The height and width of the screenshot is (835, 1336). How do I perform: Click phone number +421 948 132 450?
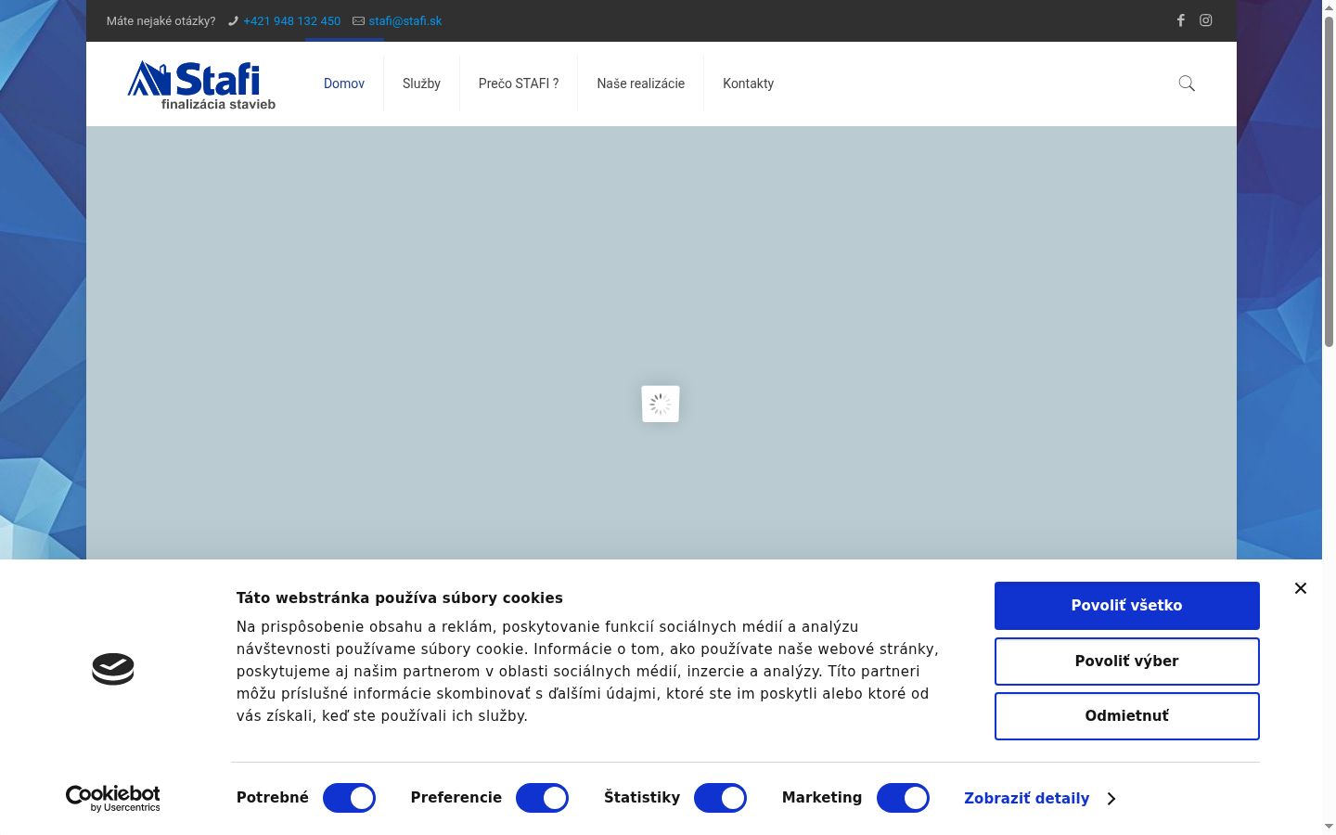(292, 20)
